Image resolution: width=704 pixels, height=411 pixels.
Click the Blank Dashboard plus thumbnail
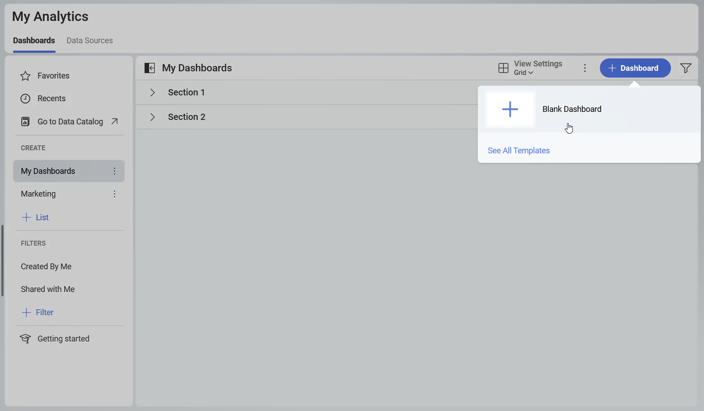510,109
